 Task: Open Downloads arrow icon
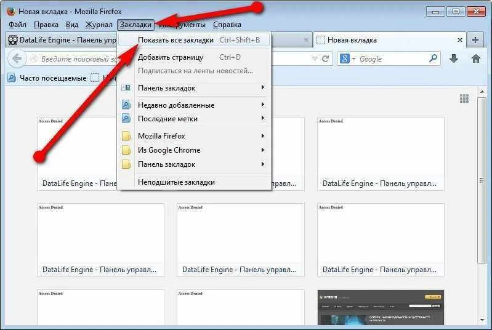coord(454,58)
